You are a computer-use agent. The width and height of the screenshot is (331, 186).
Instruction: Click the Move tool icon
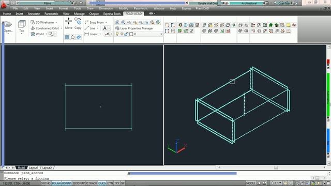[x=68, y=21]
